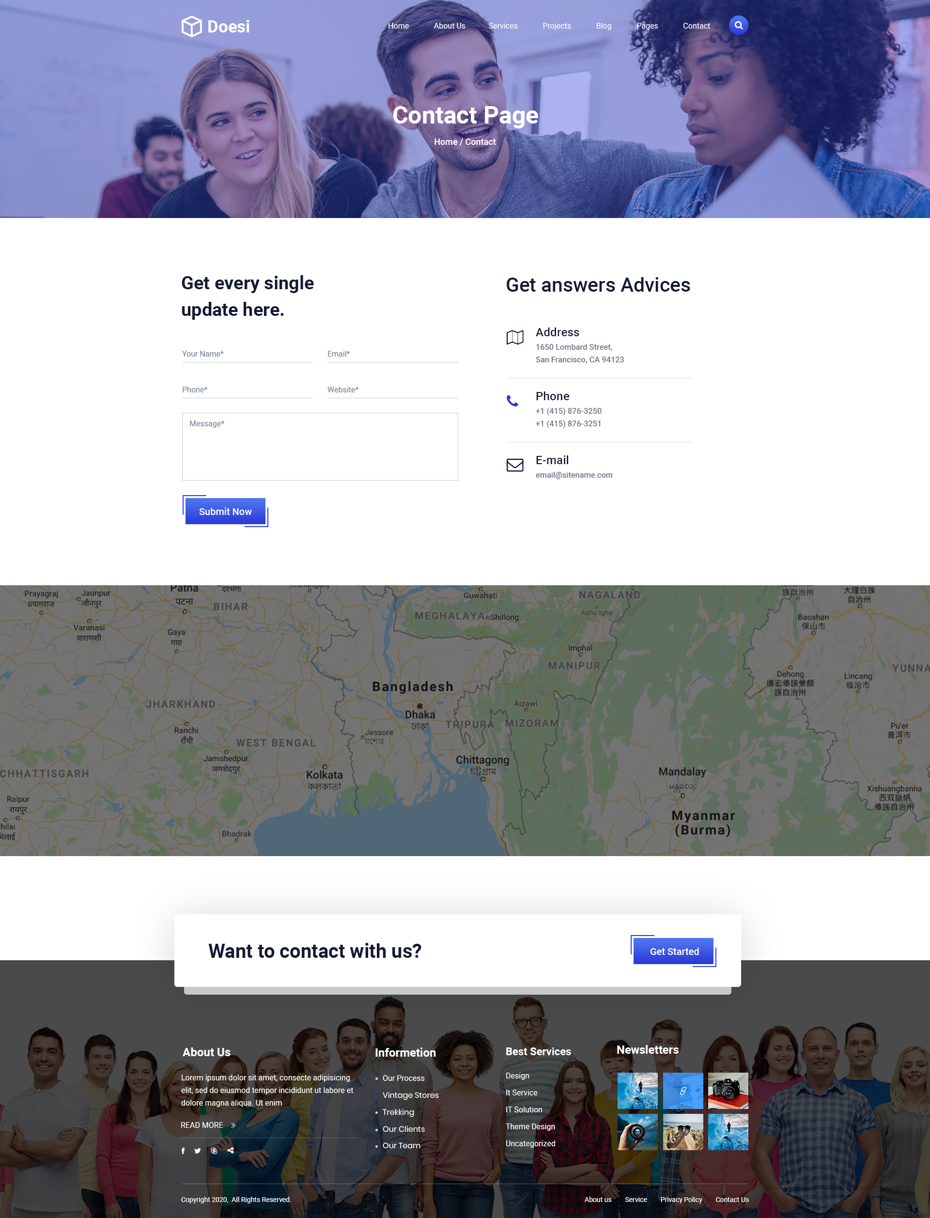Click the Get Started button
This screenshot has height=1218, width=930.
[x=674, y=951]
